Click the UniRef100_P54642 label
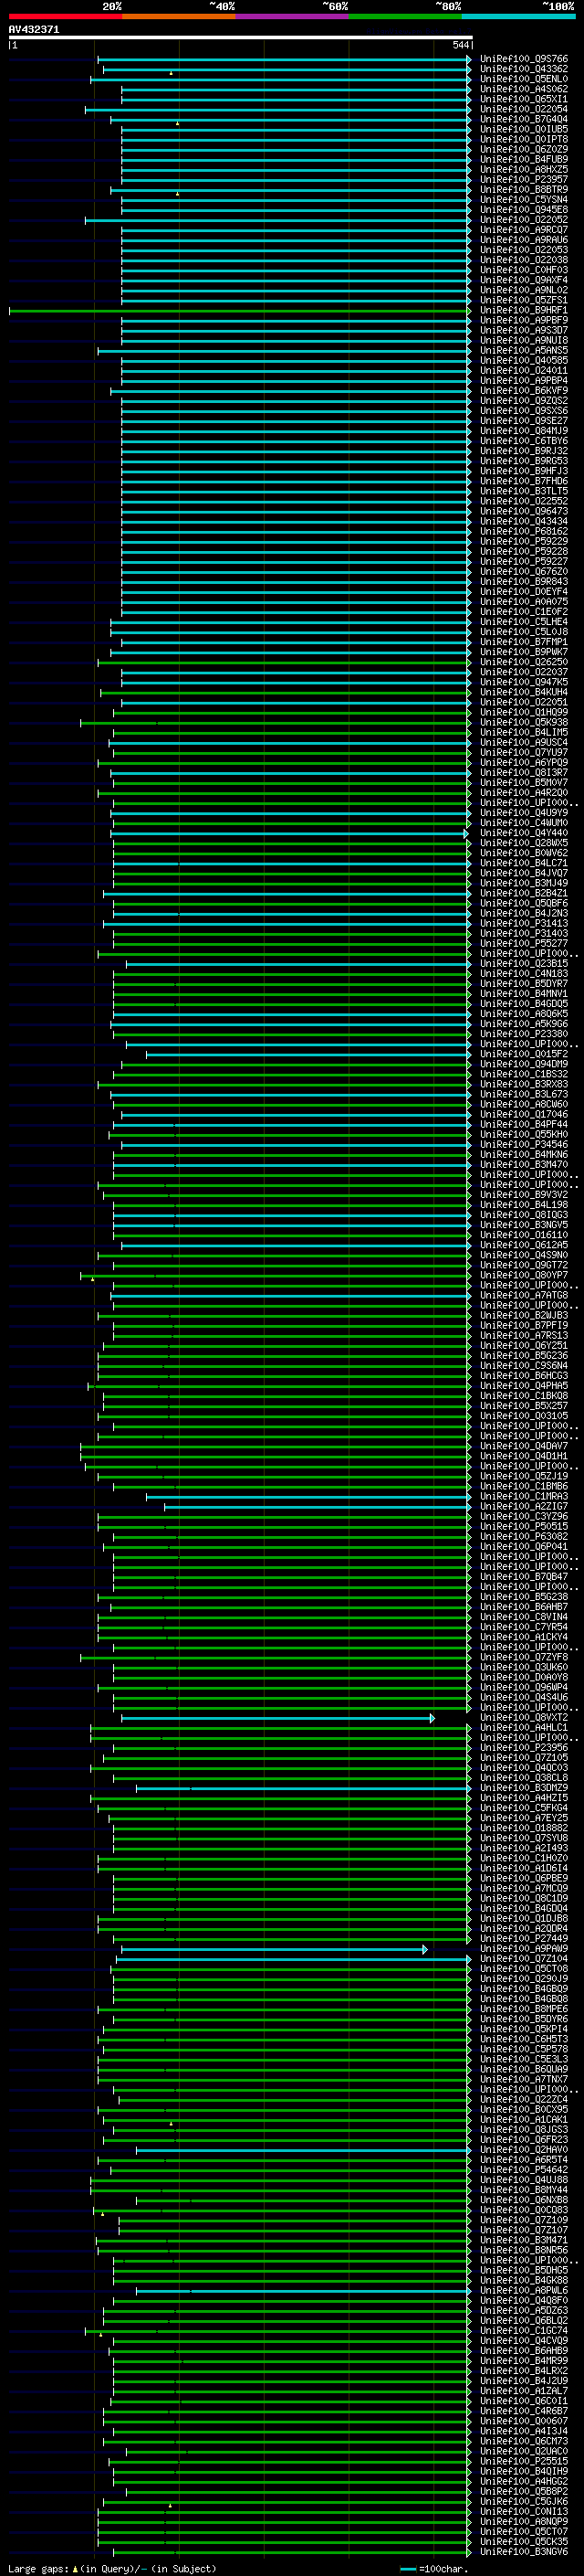 524,2170
